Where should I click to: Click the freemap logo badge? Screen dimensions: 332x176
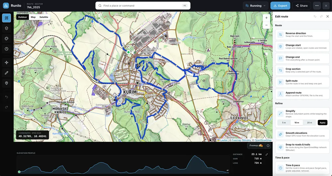point(256,145)
